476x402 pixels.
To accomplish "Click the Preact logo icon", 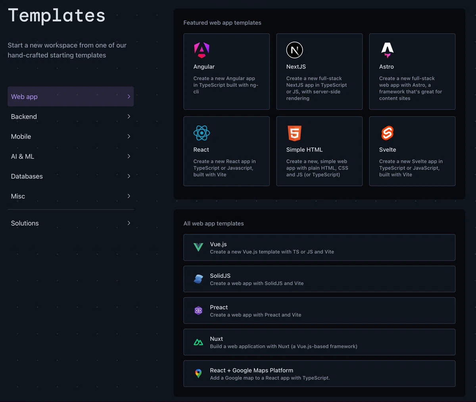I will pyautogui.click(x=198, y=311).
